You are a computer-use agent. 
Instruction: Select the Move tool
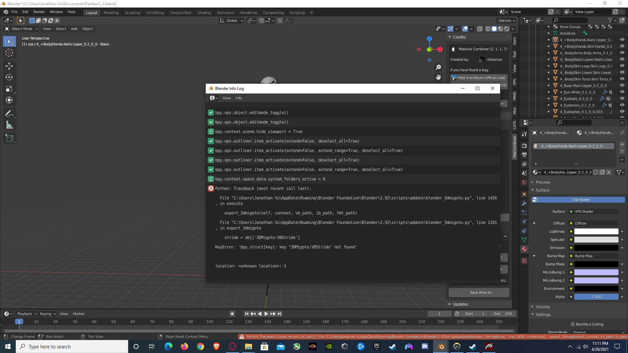click(x=9, y=66)
